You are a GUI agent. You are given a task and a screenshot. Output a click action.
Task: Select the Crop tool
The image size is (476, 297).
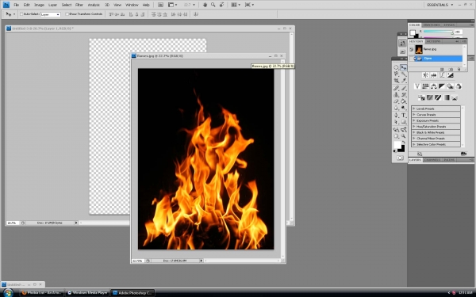pos(396,80)
